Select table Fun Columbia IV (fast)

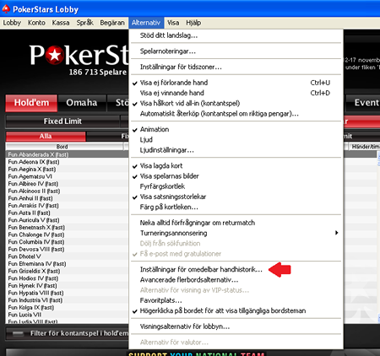coord(67,242)
